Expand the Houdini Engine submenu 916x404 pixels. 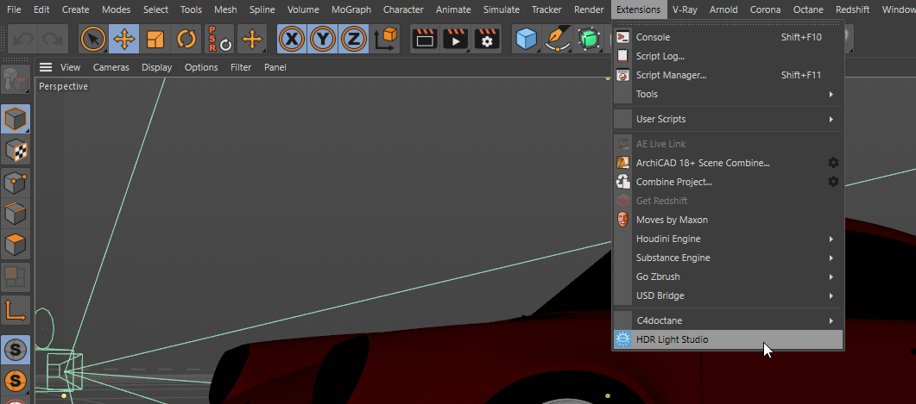(728, 239)
